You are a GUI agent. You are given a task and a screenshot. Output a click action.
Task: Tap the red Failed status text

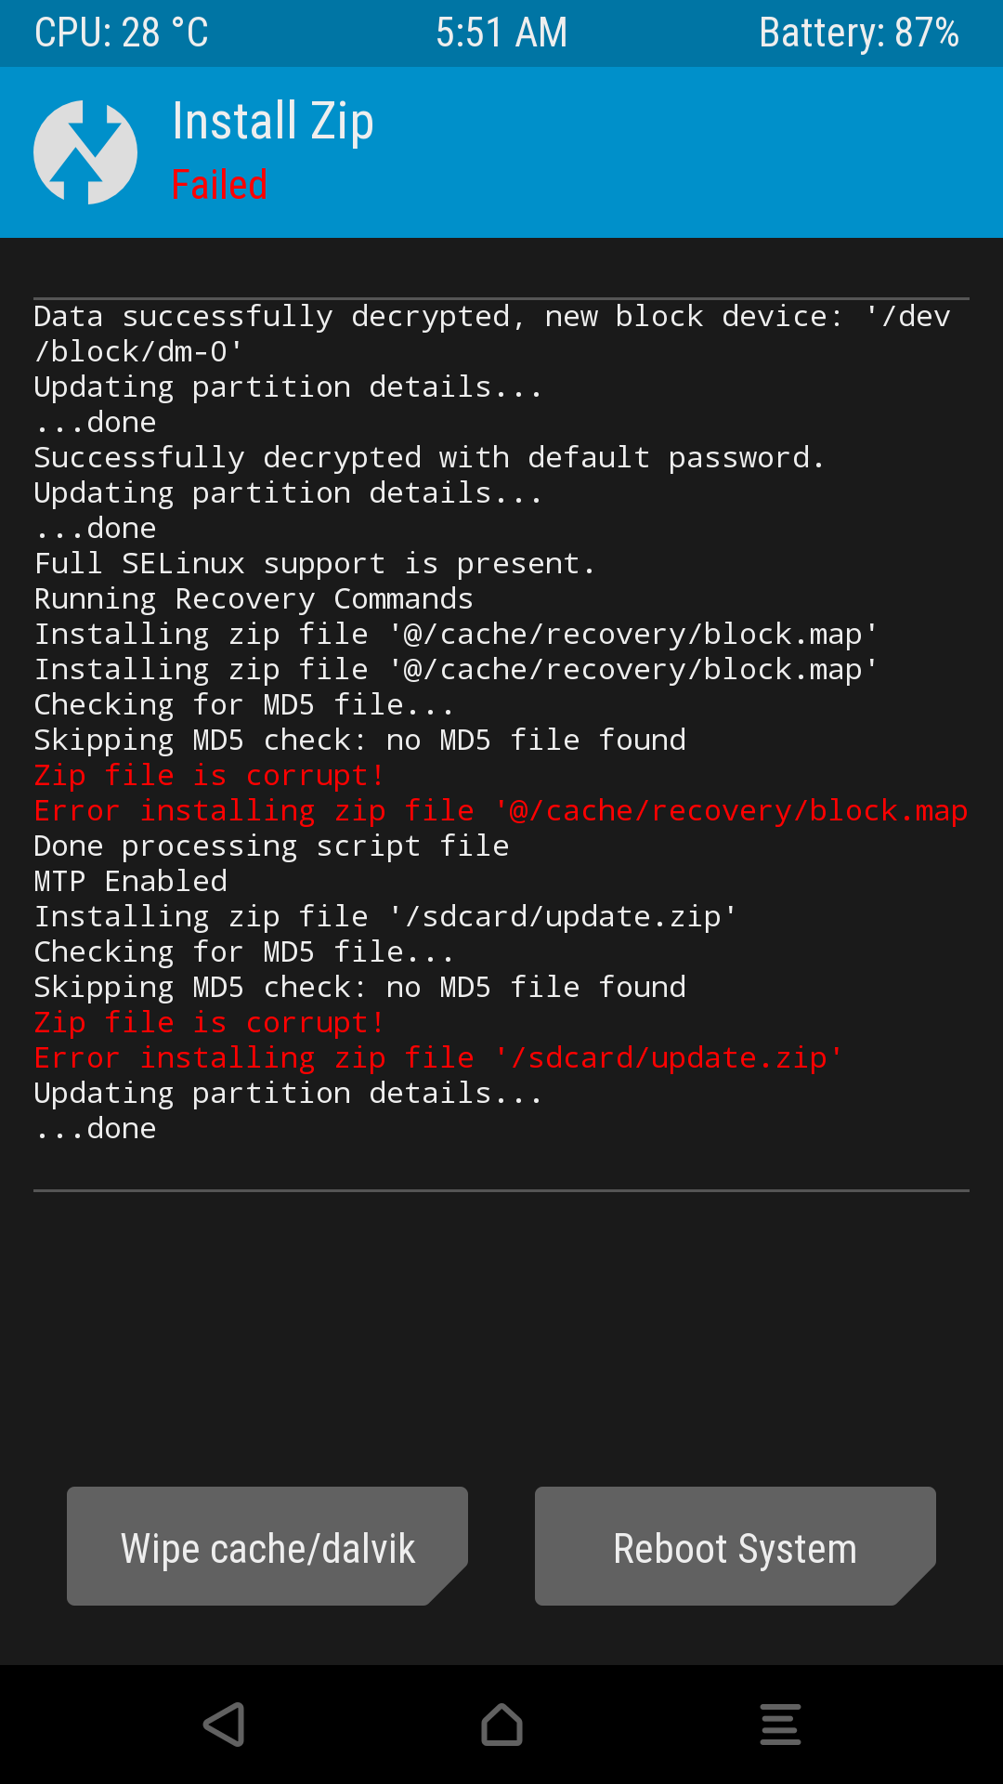219,185
